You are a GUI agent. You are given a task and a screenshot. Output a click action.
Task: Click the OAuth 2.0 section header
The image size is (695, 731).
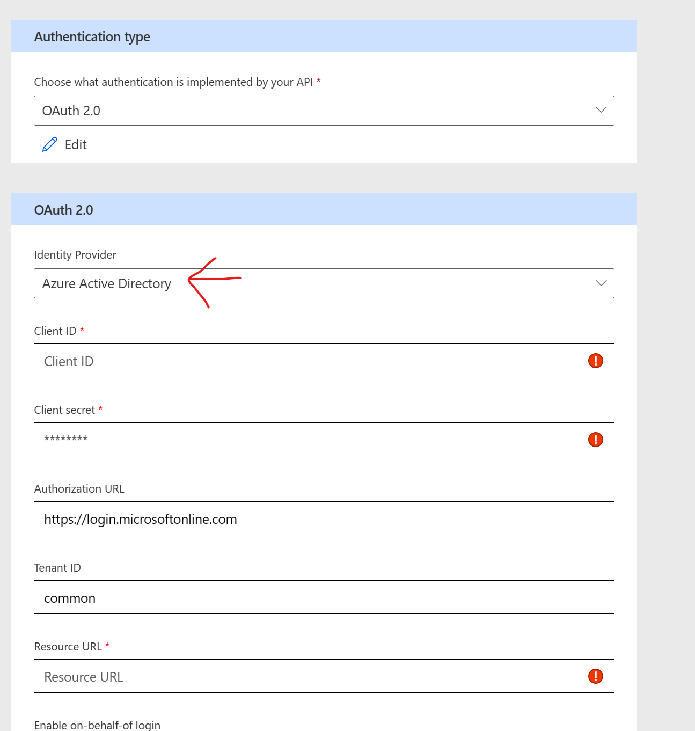[x=63, y=210]
